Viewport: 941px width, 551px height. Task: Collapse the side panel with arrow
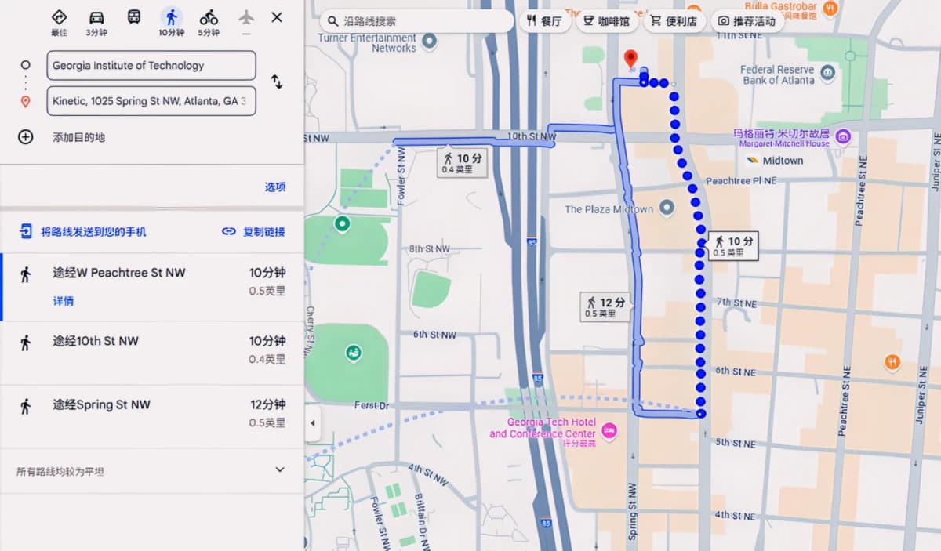point(312,423)
